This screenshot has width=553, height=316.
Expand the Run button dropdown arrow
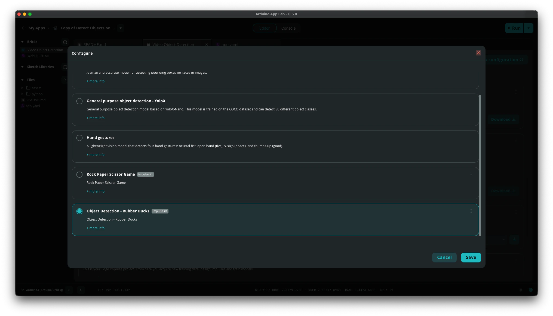pyautogui.click(x=528, y=28)
